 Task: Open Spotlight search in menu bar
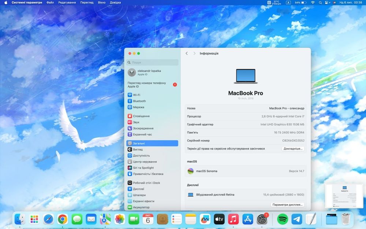point(320,3)
